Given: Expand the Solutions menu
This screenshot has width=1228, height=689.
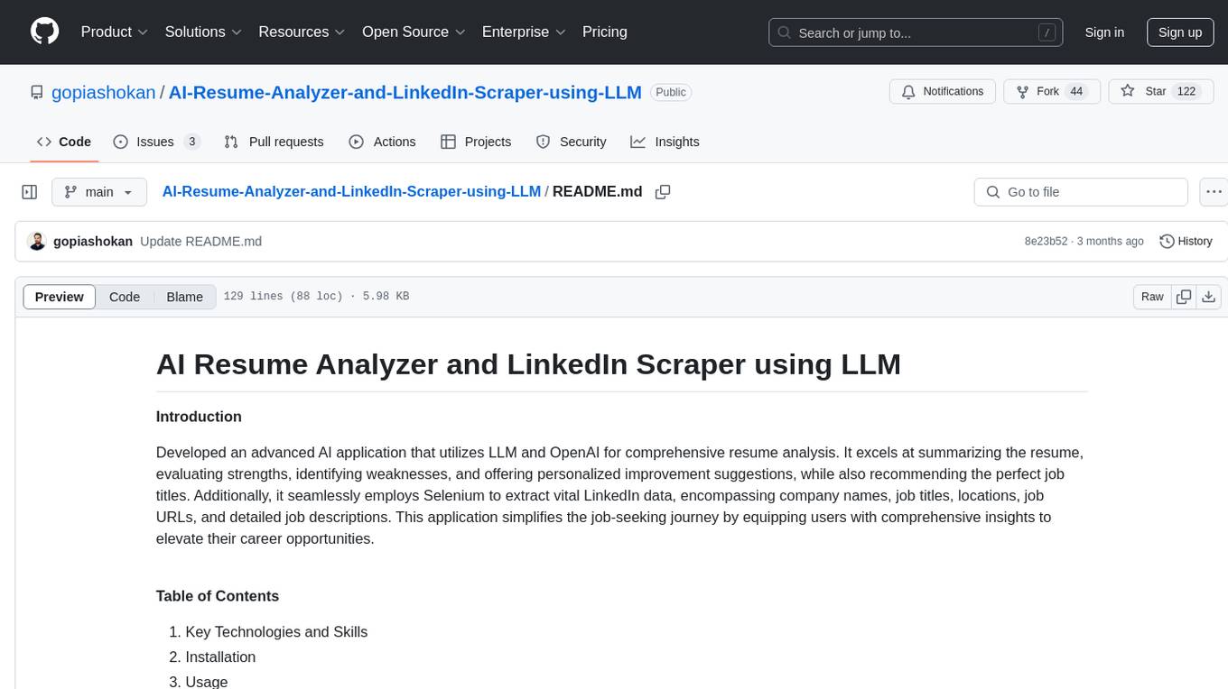Looking at the screenshot, I should pyautogui.click(x=203, y=32).
